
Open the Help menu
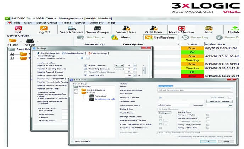point(111,23)
